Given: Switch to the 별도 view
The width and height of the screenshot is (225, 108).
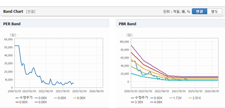Looking at the screenshot, I should (215, 12).
